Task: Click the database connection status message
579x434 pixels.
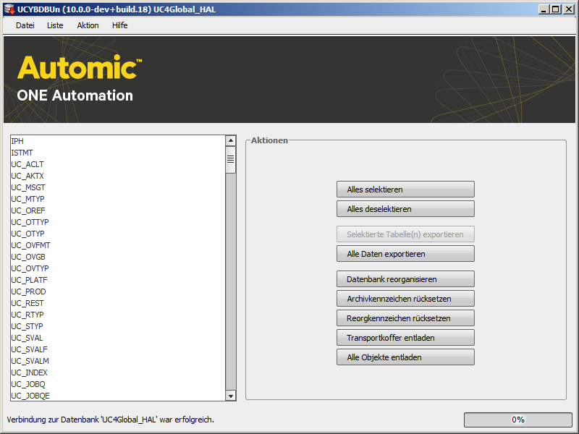Action: tap(111, 420)
